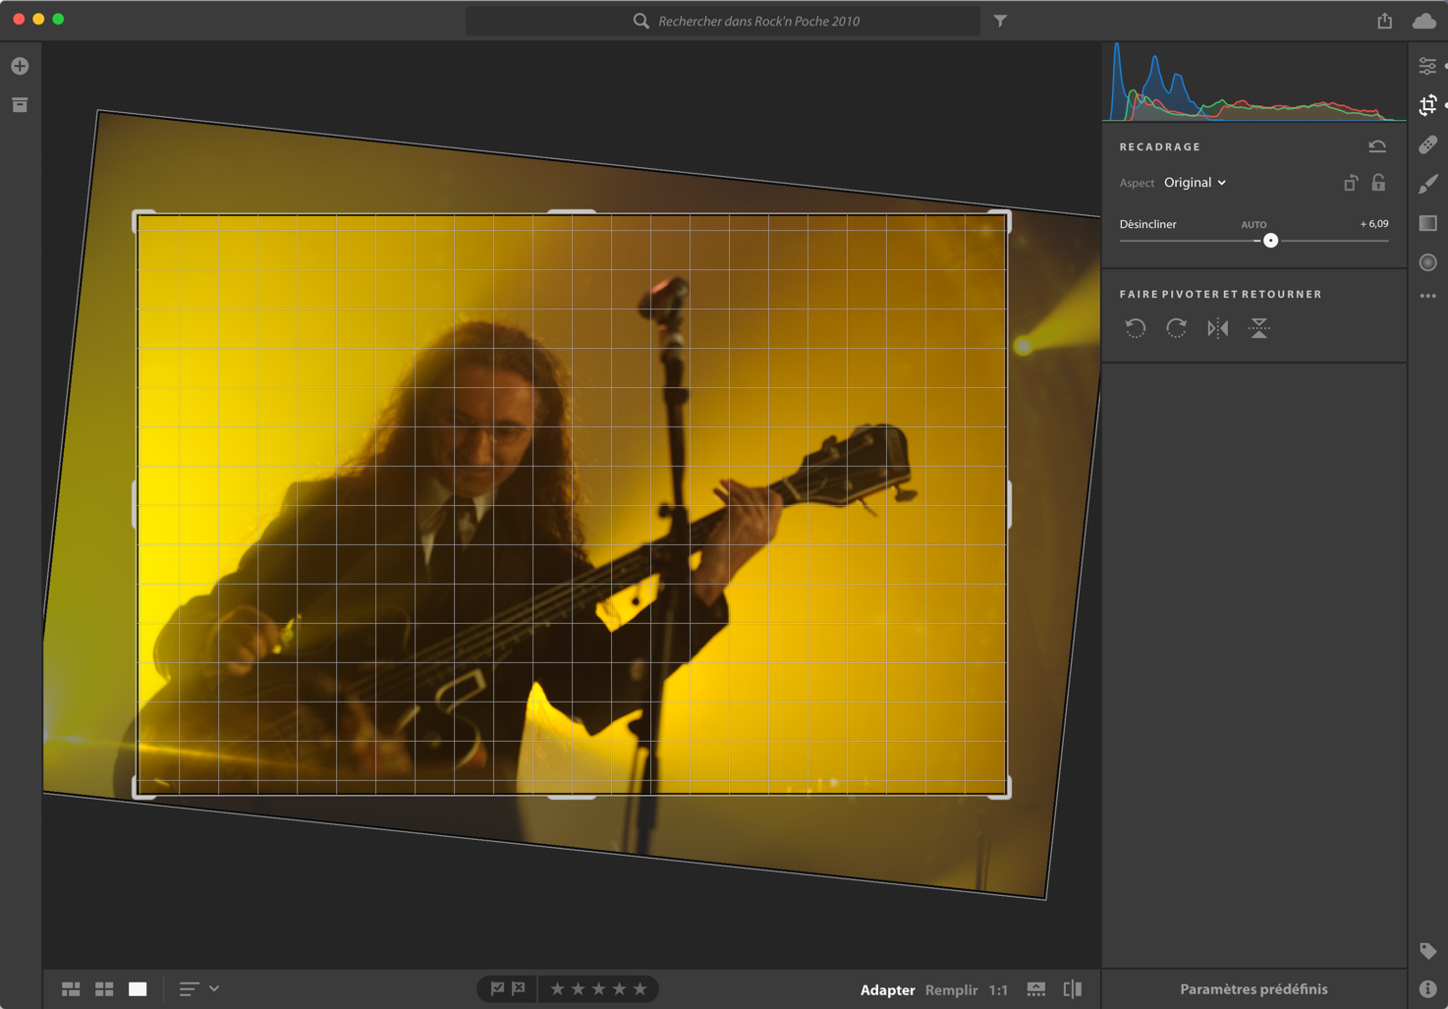Open the cloud sync status icon

(x=1423, y=21)
